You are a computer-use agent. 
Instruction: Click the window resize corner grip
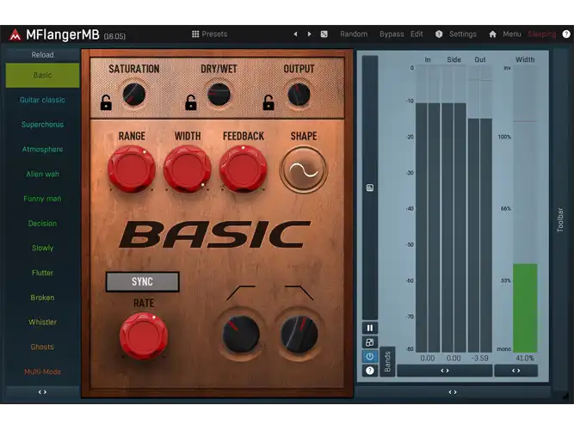pyautogui.click(x=566, y=396)
